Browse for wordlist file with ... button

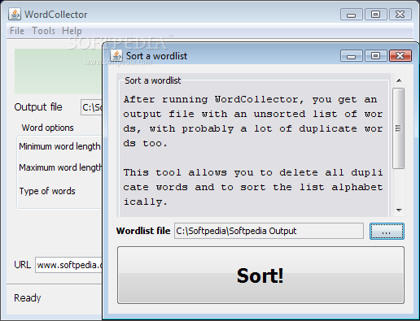(x=387, y=231)
